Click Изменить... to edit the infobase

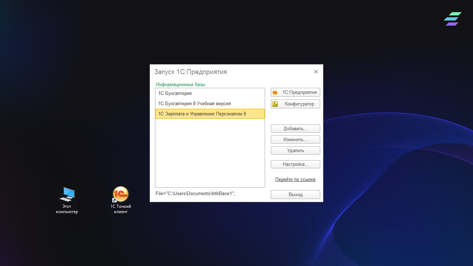[x=295, y=140]
